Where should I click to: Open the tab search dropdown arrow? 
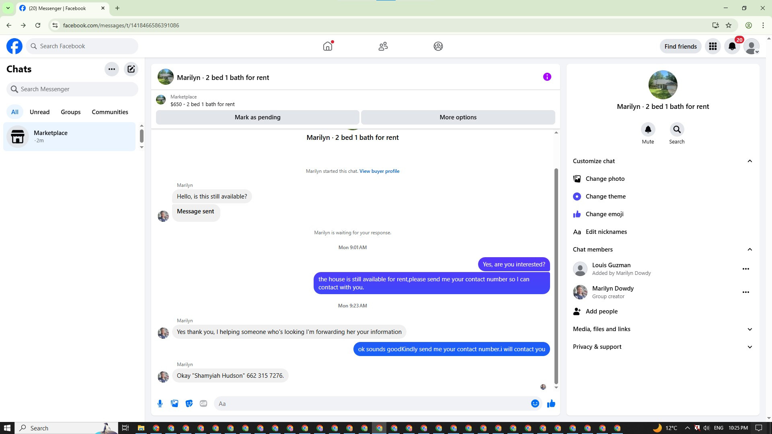pos(8,8)
